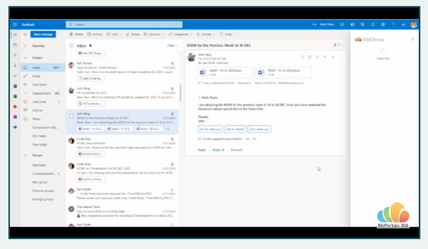Viewport: 428px width, 249px height.
Task: Click third suggested reply Got it, thank you
Action: point(259,129)
